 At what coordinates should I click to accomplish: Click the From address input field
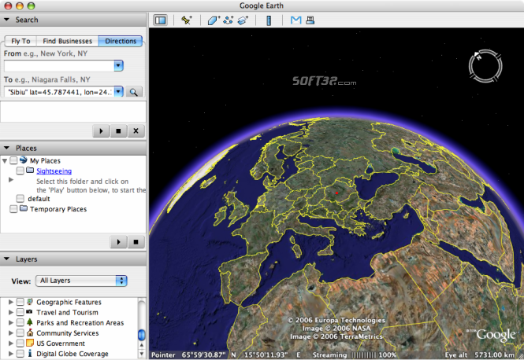[x=59, y=66]
